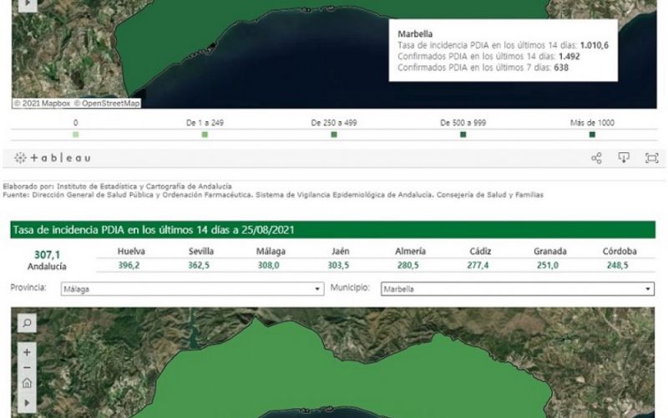Open the Provincia dropdown showing Málaga
Viewport: 668px width, 418px height.
coord(192,289)
